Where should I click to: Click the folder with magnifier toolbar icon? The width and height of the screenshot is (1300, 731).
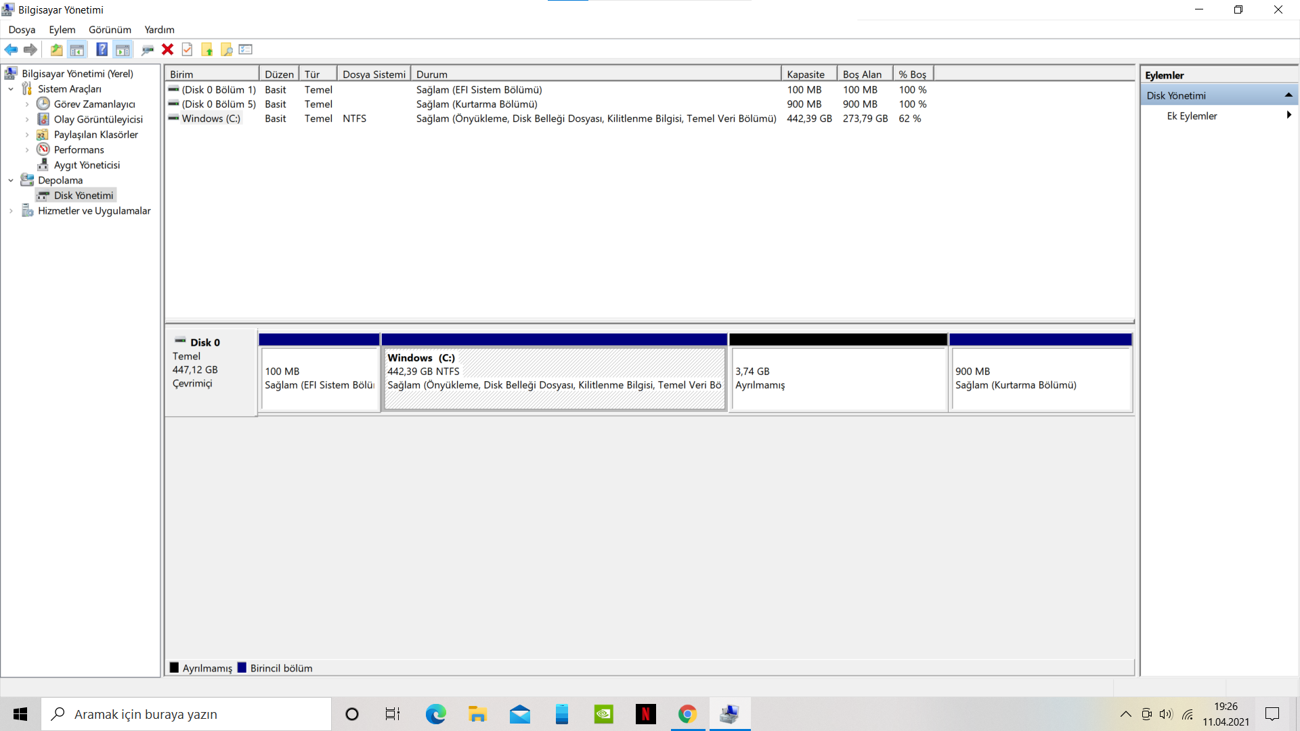click(227, 49)
